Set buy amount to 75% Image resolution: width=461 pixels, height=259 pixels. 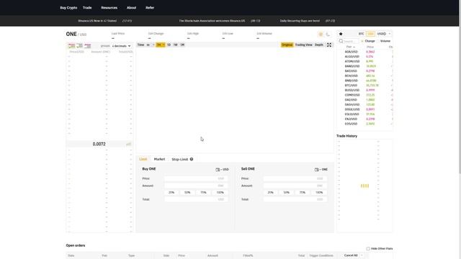[x=203, y=192]
